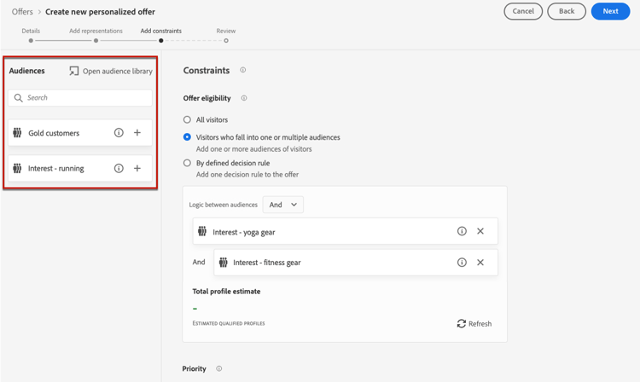
Task: Click the Constraints info icon
Action: tap(243, 70)
